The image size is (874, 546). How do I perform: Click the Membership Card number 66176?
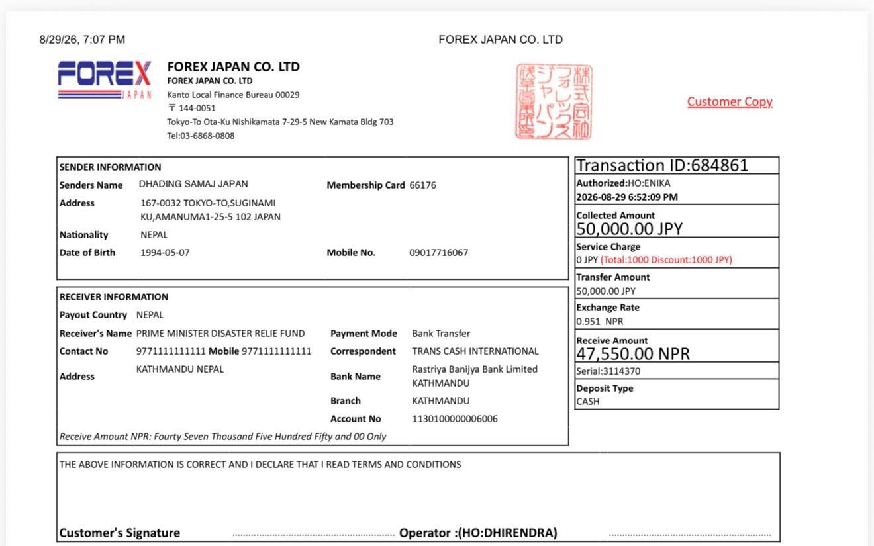pyautogui.click(x=422, y=185)
